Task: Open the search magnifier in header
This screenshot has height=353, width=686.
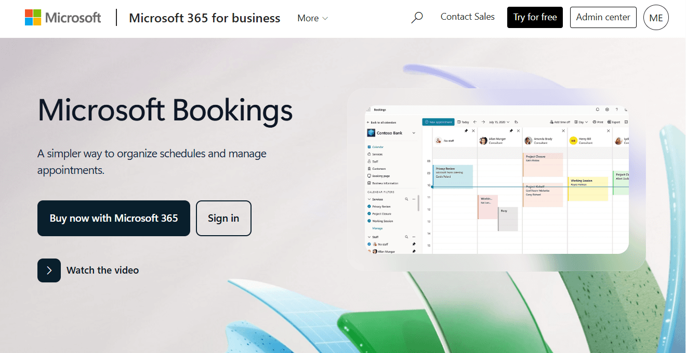Action: point(417,17)
